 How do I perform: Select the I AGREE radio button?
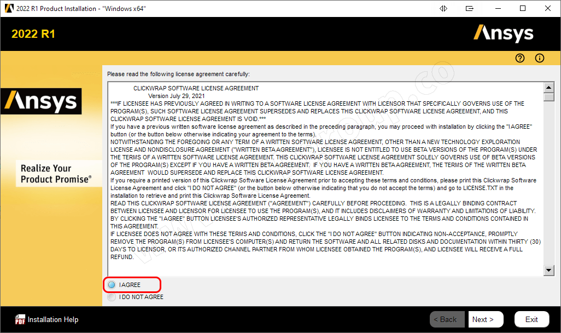pyautogui.click(x=112, y=285)
